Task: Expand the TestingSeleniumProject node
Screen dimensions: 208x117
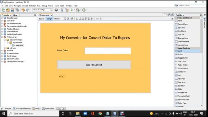Action: (x=2, y=61)
